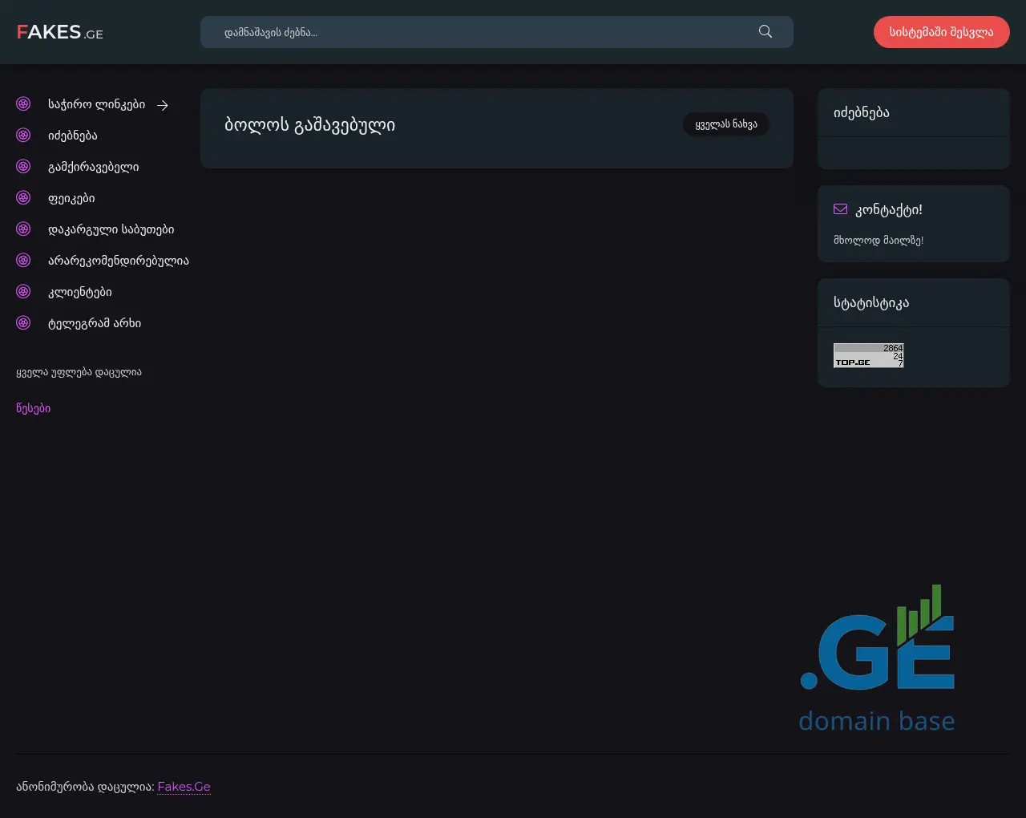Click the icon beside ფეიკები
This screenshot has width=1026, height=818.
pos(23,198)
